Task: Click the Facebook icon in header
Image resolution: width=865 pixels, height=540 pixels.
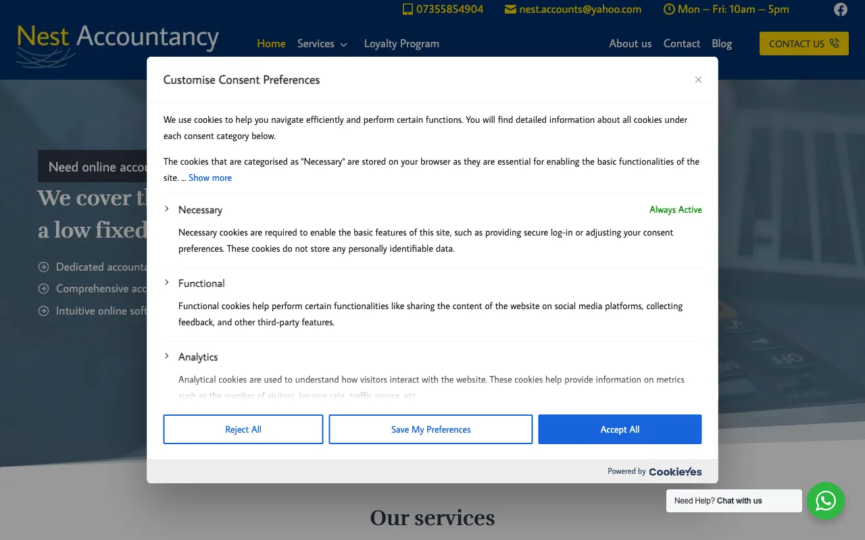Action: point(840,9)
